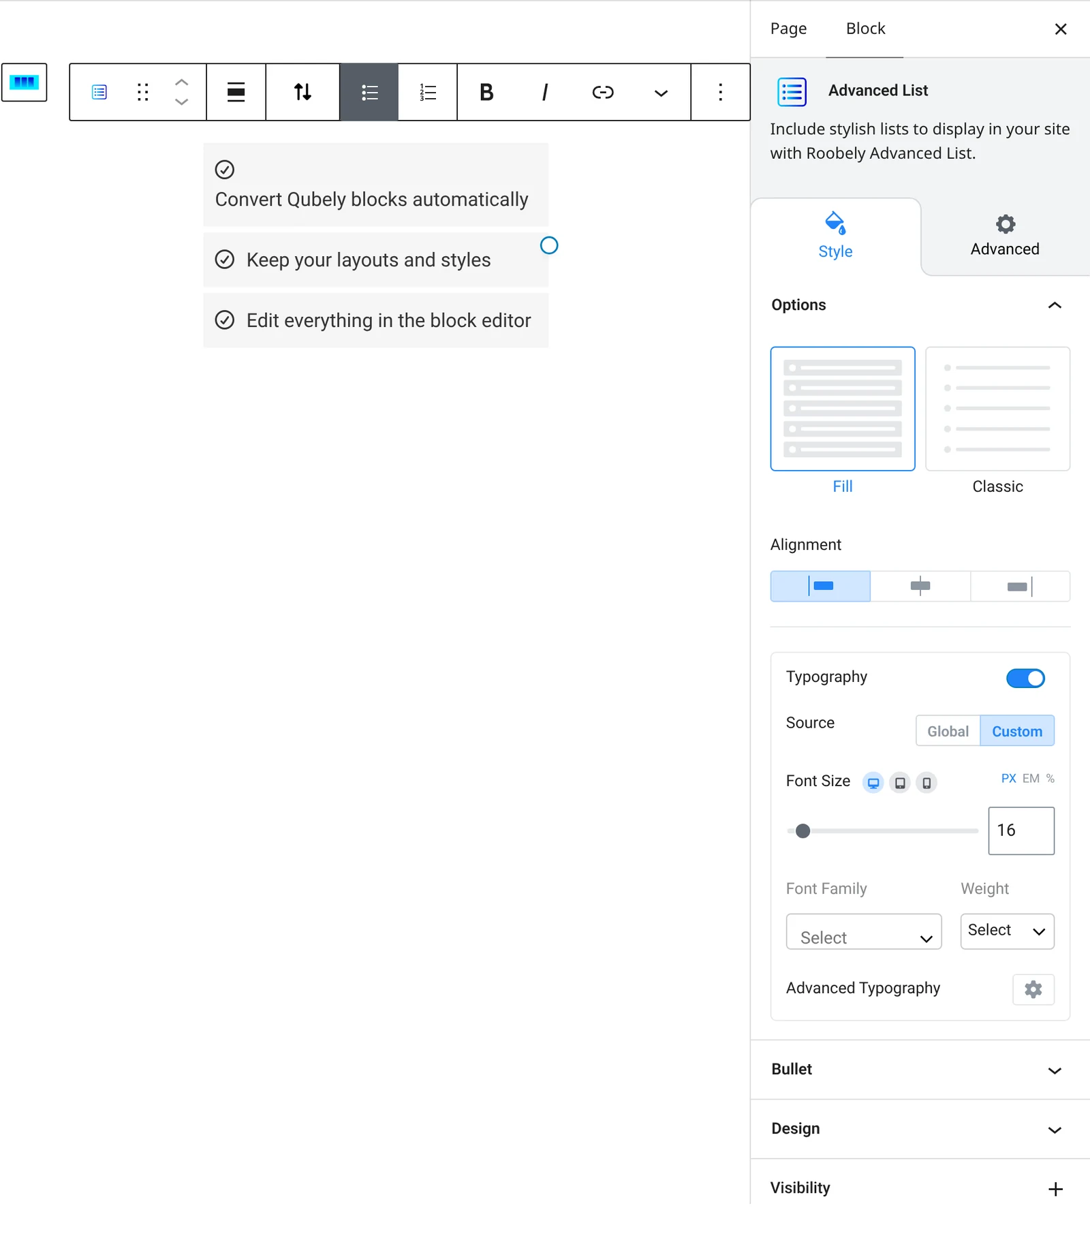Click the Font Size slider handle
The width and height of the screenshot is (1090, 1244).
[803, 830]
